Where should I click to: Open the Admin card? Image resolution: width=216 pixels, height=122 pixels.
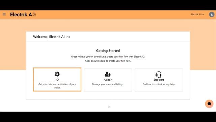(x=108, y=80)
